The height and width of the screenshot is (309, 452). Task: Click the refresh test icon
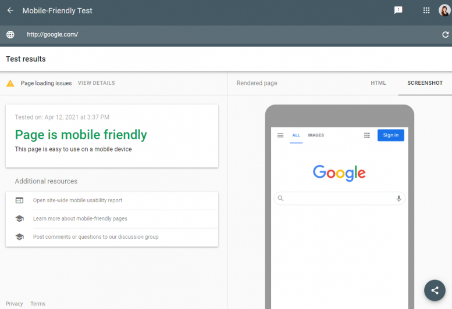click(446, 34)
